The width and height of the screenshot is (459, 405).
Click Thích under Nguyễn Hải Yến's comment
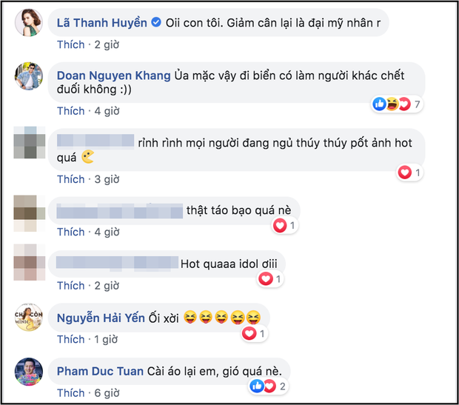[70, 339]
